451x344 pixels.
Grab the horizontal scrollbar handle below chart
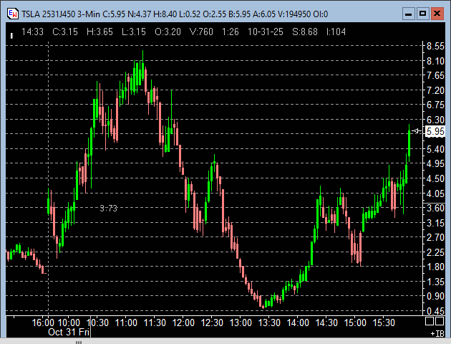tap(79, 342)
